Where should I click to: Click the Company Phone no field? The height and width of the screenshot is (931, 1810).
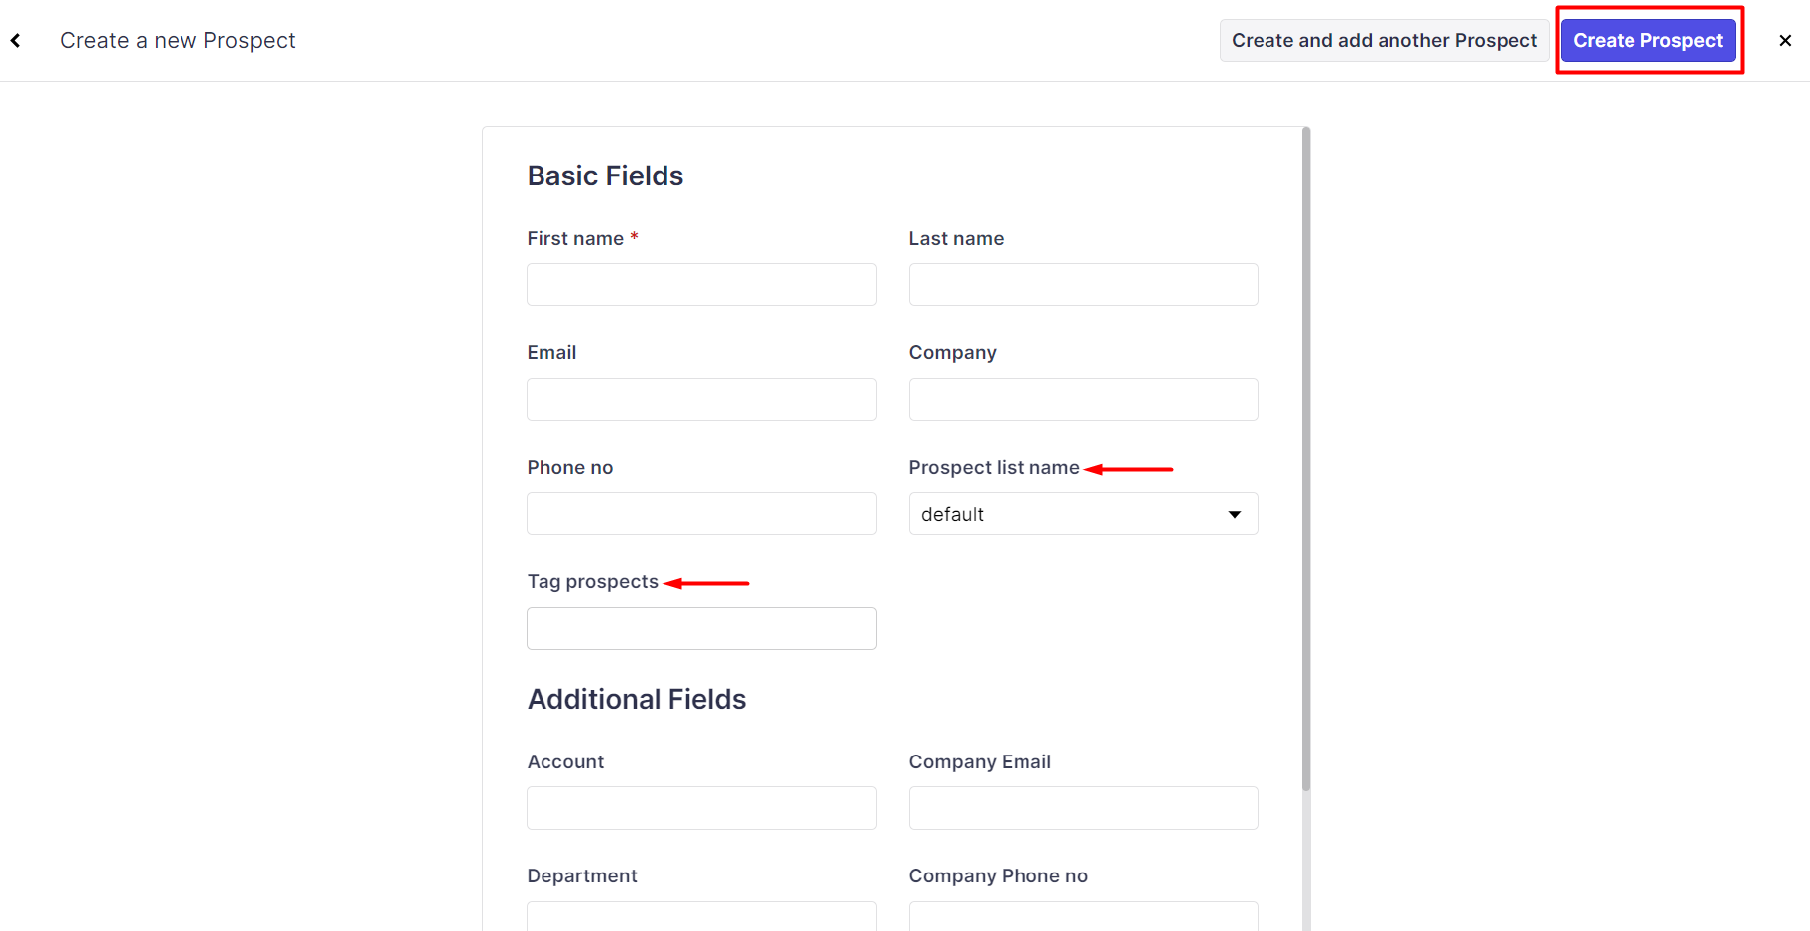[x=1083, y=916]
